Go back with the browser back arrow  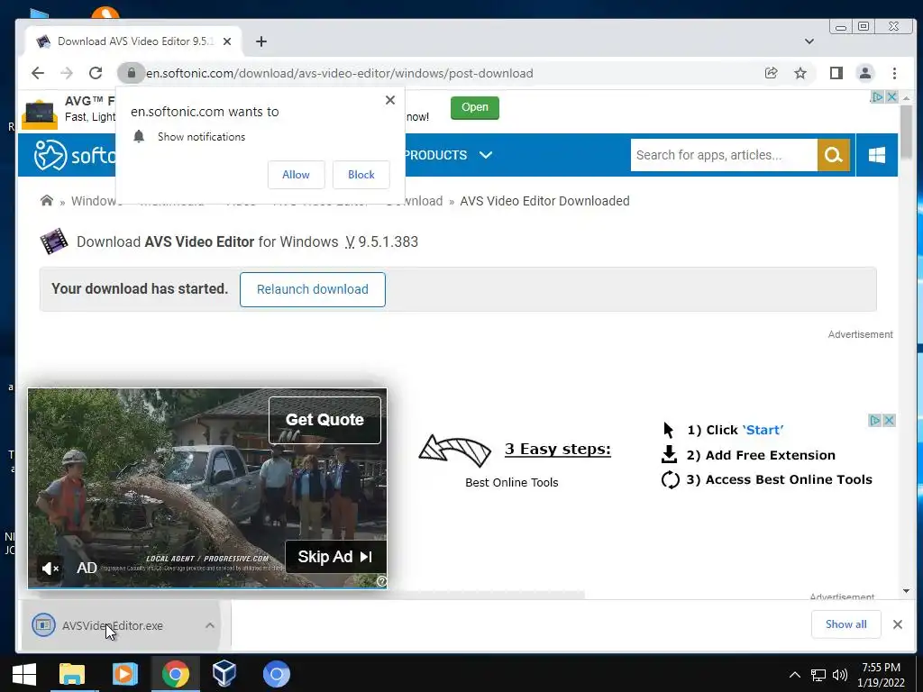pos(38,73)
